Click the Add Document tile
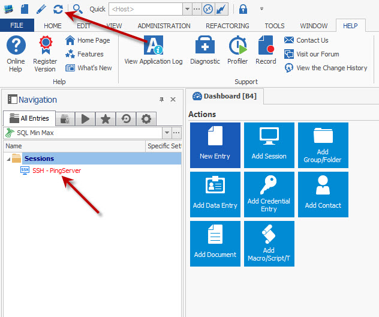Viewport: 379px width, 317px height. coord(215,244)
